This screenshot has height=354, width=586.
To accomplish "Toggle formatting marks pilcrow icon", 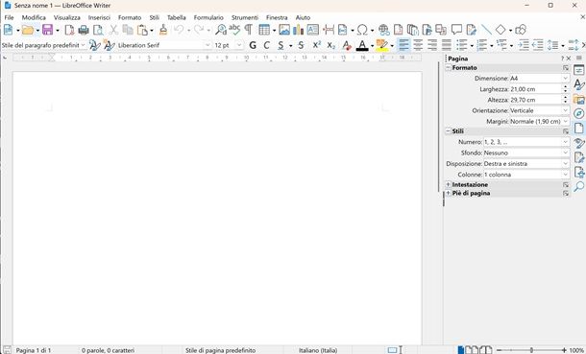I will pos(248,30).
